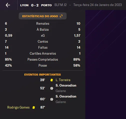Select the PORTO team name in header
126x119 pixels.
pyautogui.click(x=46, y=5)
